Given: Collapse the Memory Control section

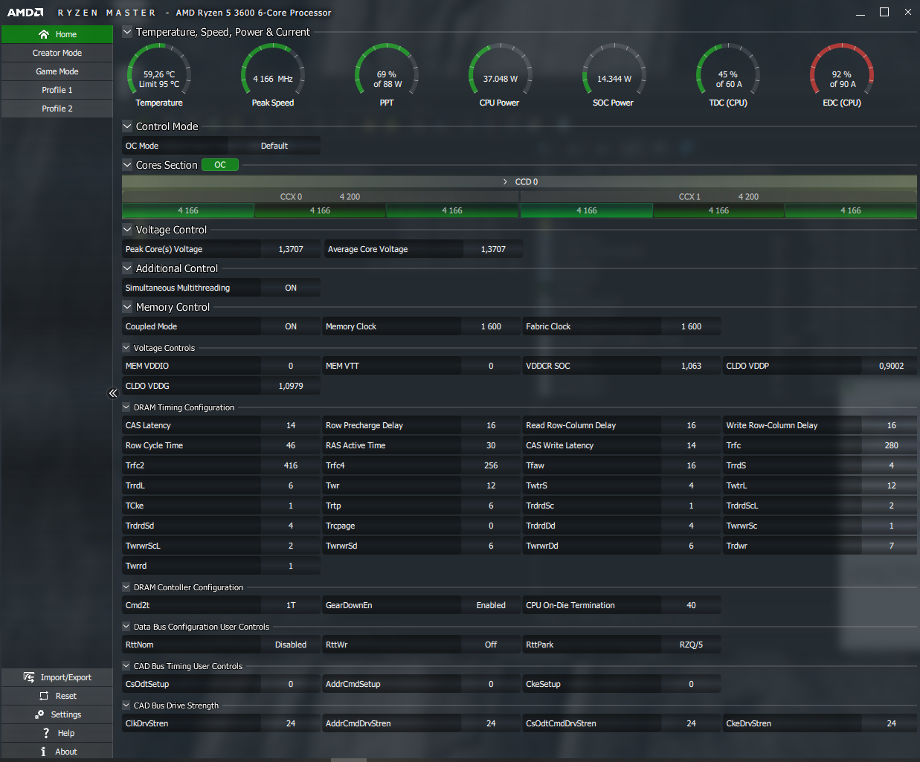Looking at the screenshot, I should (127, 307).
